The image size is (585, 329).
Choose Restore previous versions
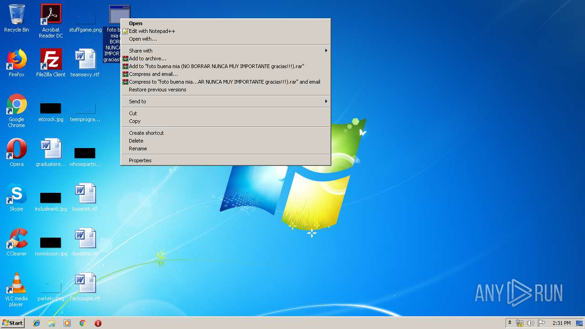point(225,90)
